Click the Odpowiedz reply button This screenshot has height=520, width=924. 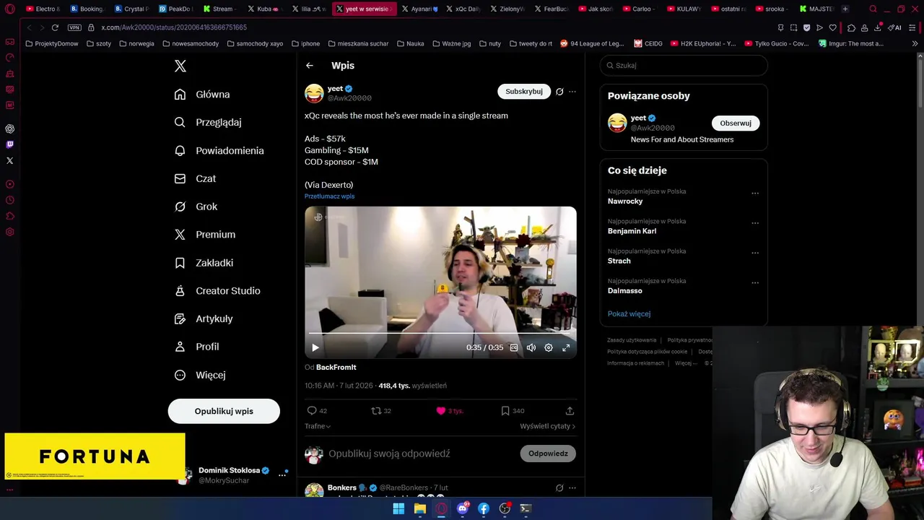548,454
